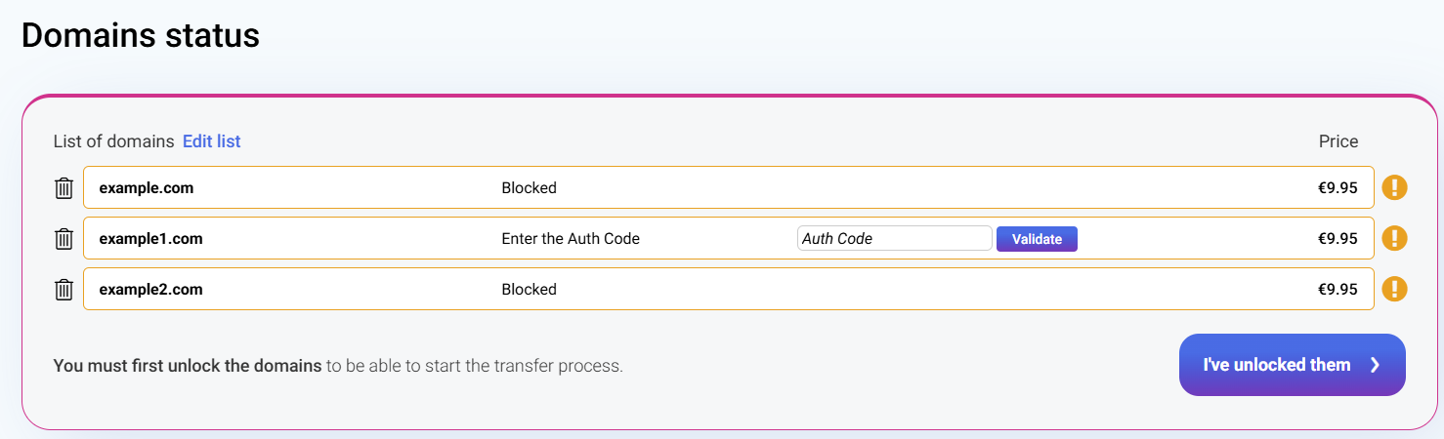This screenshot has width=1444, height=439.
Task: Click the Enter the Auth Code label
Action: click(x=571, y=239)
